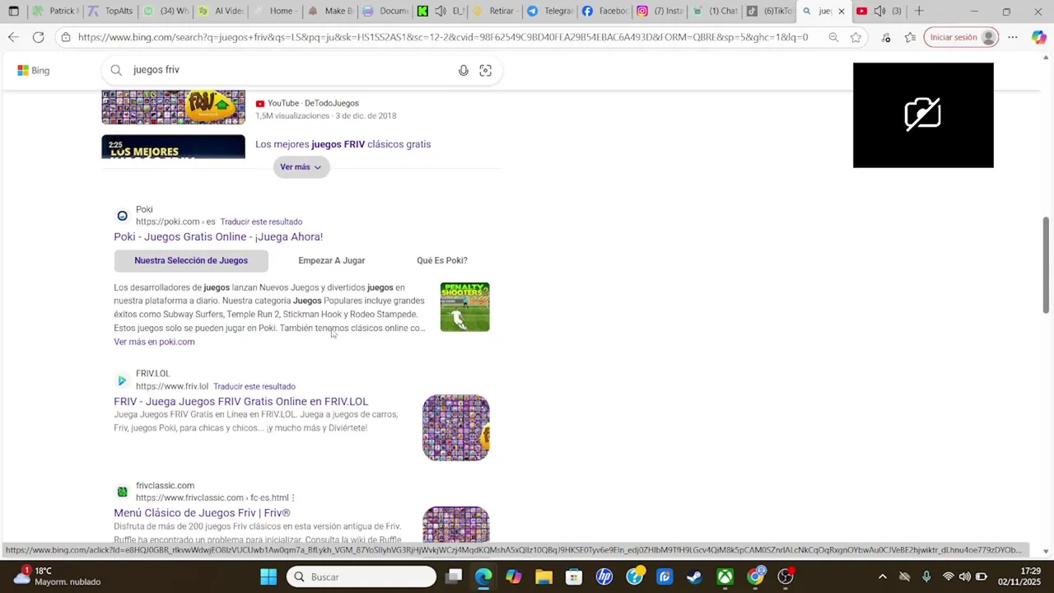
Task: Open FRIV.LOL result title link
Action: pyautogui.click(x=241, y=402)
